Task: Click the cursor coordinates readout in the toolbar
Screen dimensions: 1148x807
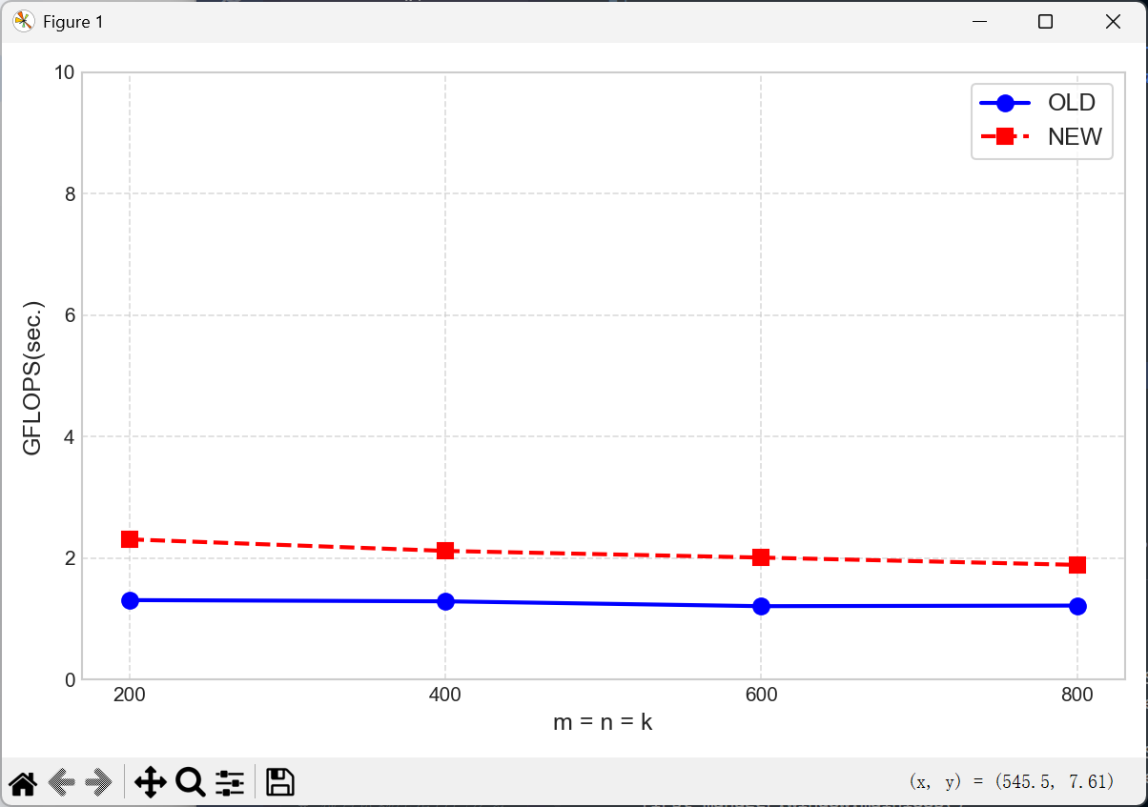Action: click(x=1012, y=782)
